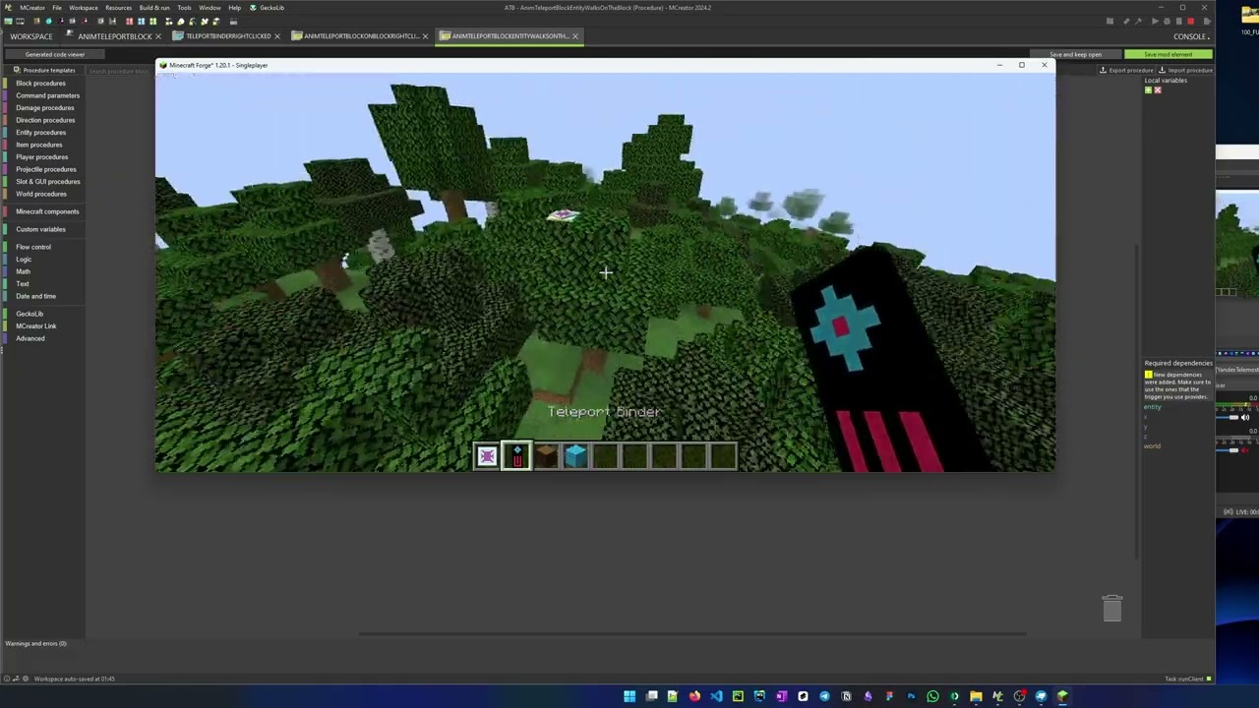Click the red stop task icon in toolbar
Viewport: 1259px width, 708px height.
1190,22
